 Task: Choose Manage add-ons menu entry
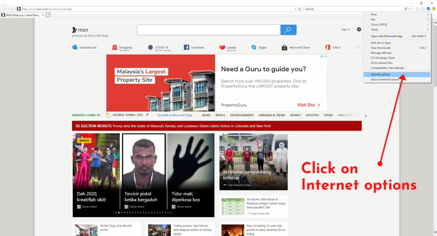click(x=381, y=53)
